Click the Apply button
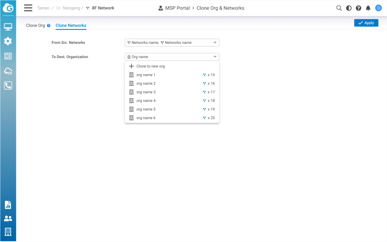The width and height of the screenshot is (387, 242). click(366, 23)
